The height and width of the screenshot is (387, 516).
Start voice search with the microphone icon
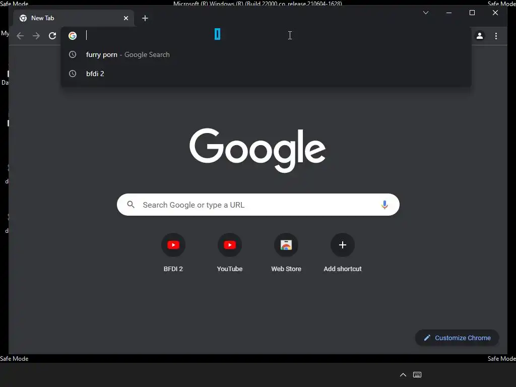[x=384, y=205]
